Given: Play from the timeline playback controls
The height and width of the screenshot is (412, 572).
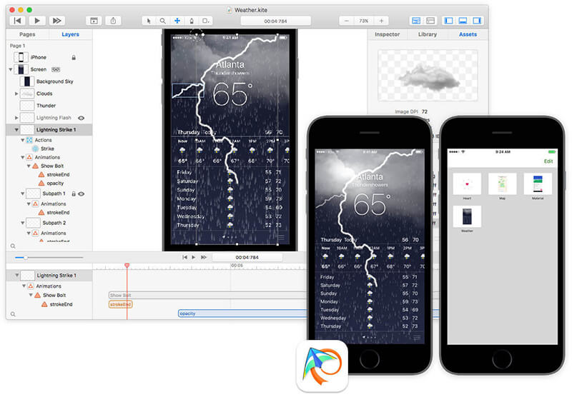Looking at the screenshot, I should coord(194,257).
